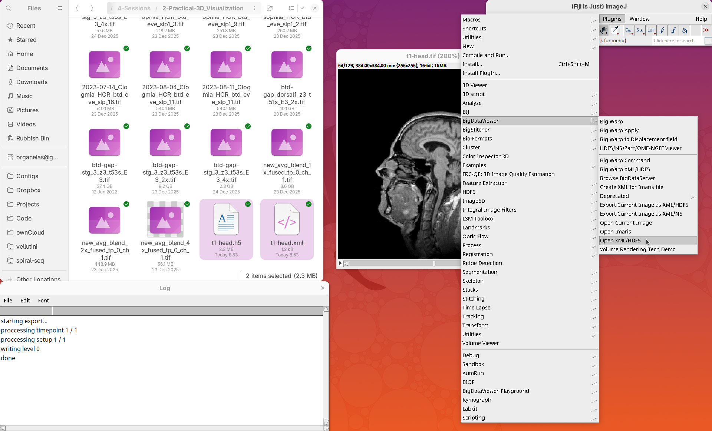Select the Paintbrush tool

(x=673, y=30)
